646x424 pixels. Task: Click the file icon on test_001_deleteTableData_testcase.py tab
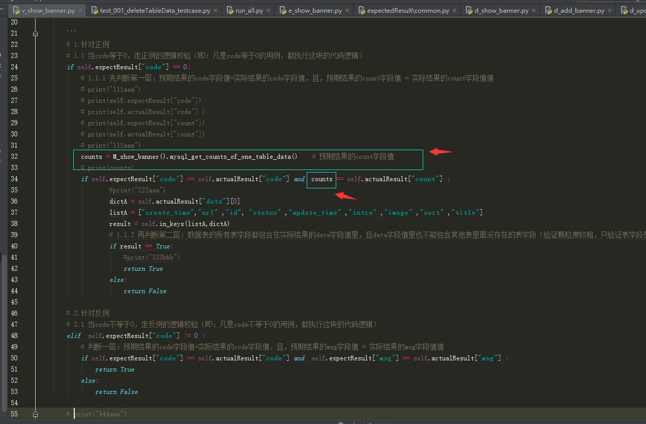pos(95,10)
